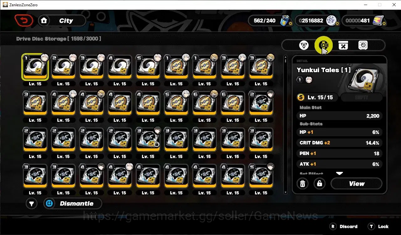Add Dennies using the coin's plus icon

click(x=337, y=23)
